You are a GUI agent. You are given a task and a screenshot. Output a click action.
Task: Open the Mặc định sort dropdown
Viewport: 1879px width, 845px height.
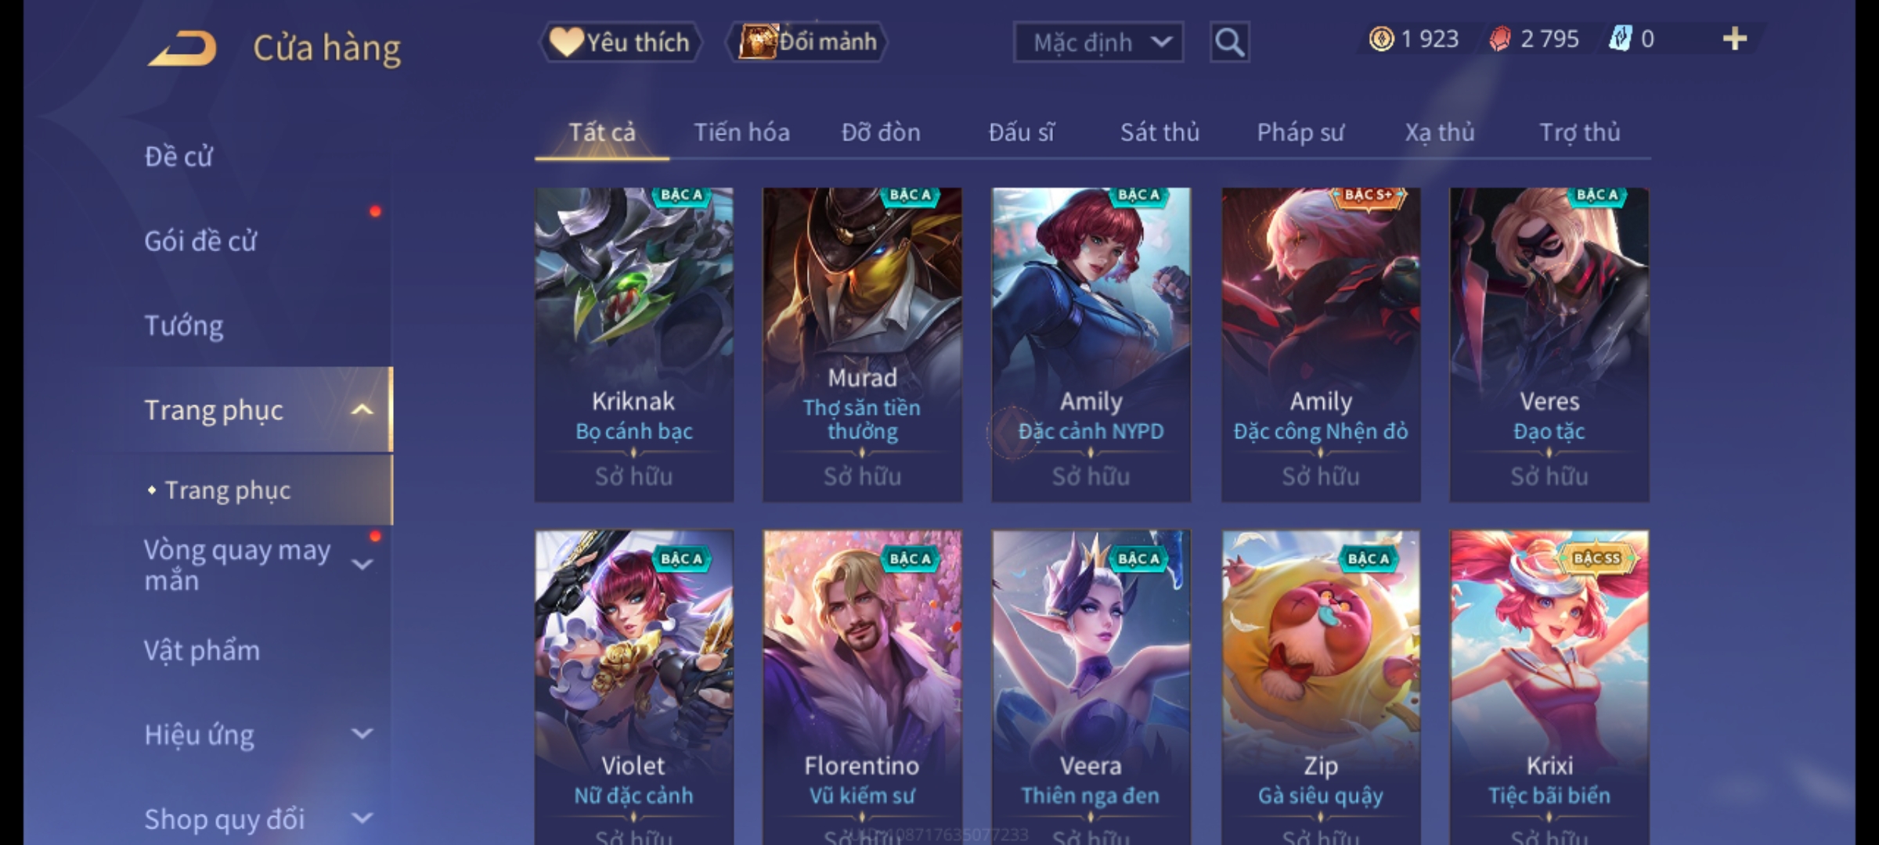tap(1098, 42)
